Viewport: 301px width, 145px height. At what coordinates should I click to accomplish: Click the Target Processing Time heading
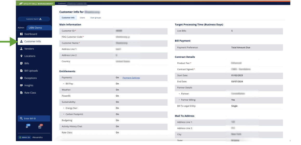click(199, 25)
